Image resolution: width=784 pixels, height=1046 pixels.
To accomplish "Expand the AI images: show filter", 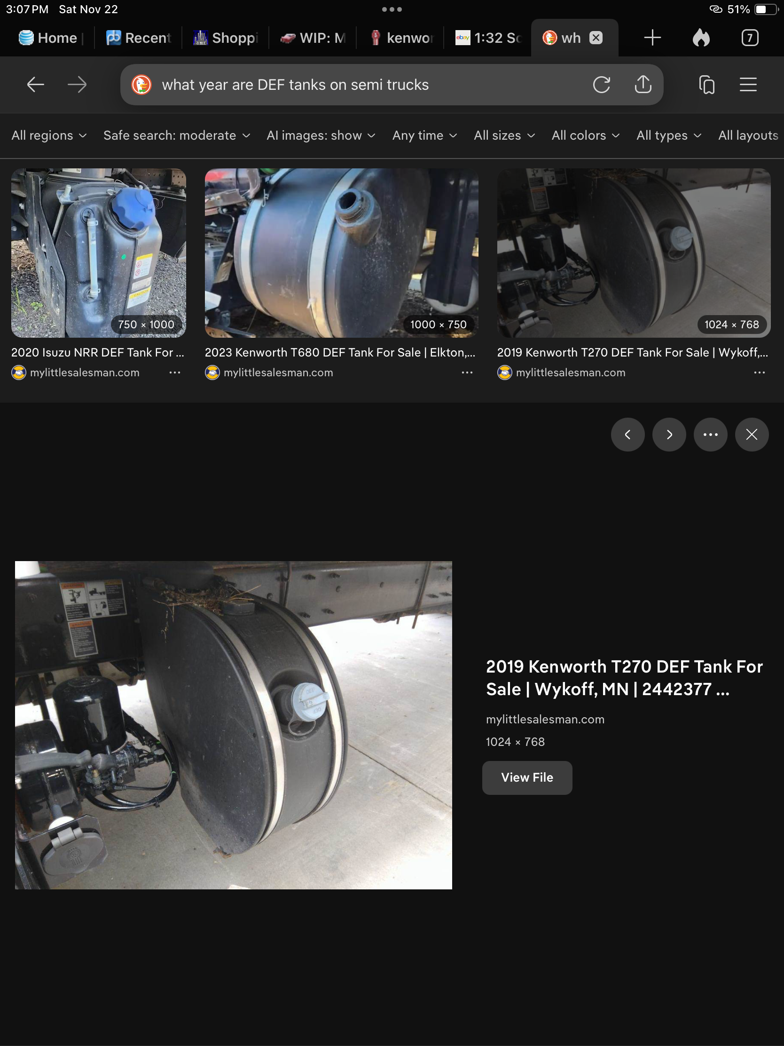I will pyautogui.click(x=321, y=136).
